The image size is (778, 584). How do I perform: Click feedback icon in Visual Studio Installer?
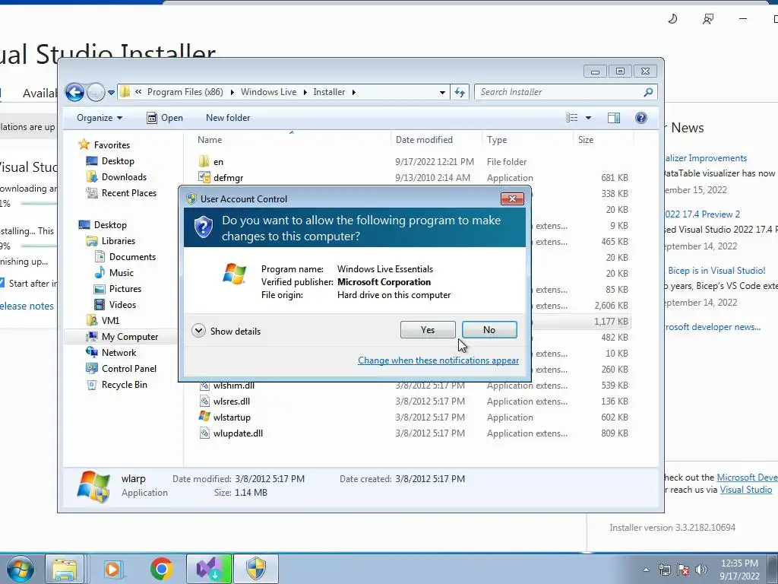coord(707,19)
